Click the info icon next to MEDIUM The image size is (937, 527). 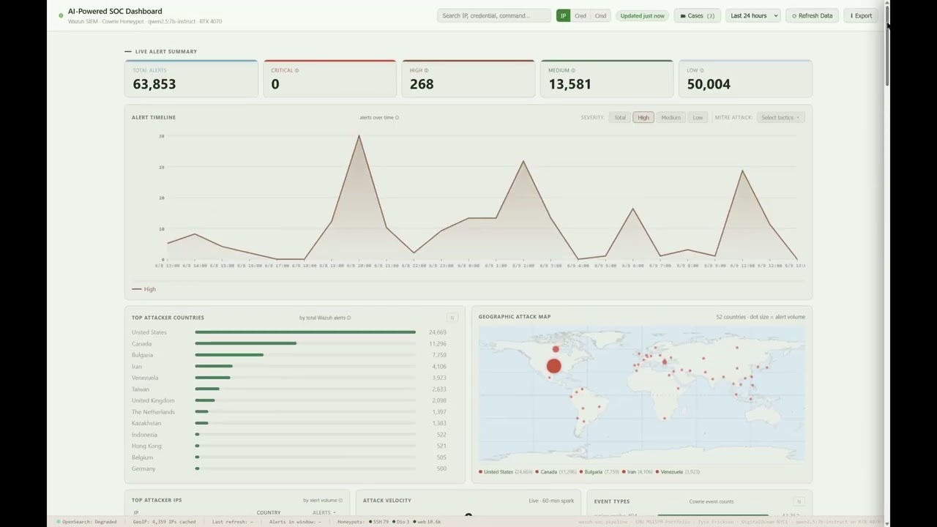(x=573, y=70)
